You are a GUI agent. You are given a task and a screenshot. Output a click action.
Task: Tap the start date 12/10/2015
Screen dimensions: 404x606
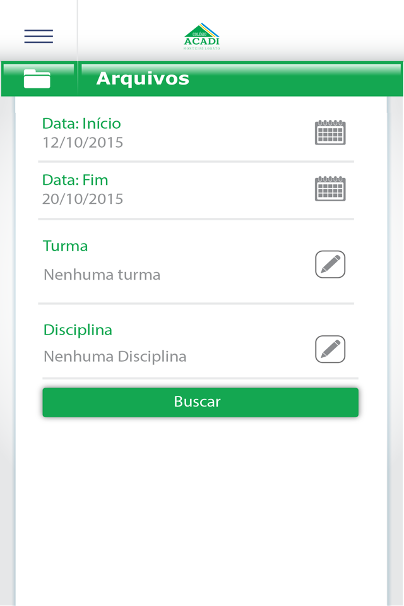pyautogui.click(x=83, y=143)
